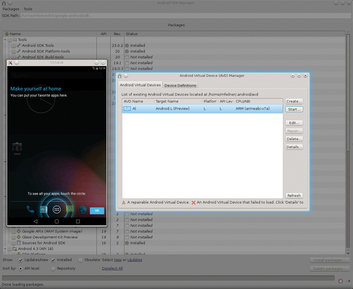The width and height of the screenshot is (353, 289).
Task: Open the messaging app icon in emulator dock
Action: tap(70, 209)
